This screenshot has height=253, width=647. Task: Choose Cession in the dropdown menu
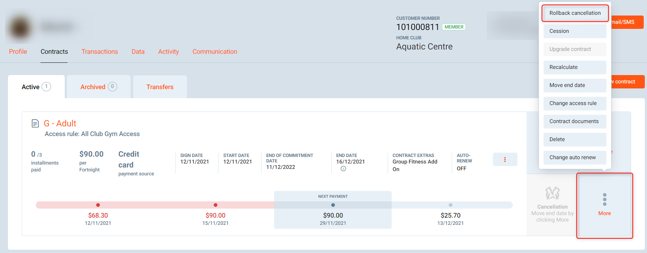pos(575,31)
